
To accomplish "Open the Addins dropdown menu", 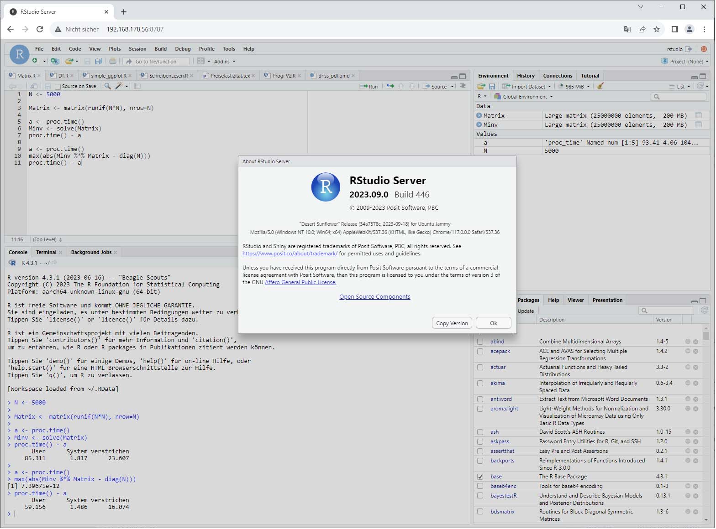I will click(224, 62).
